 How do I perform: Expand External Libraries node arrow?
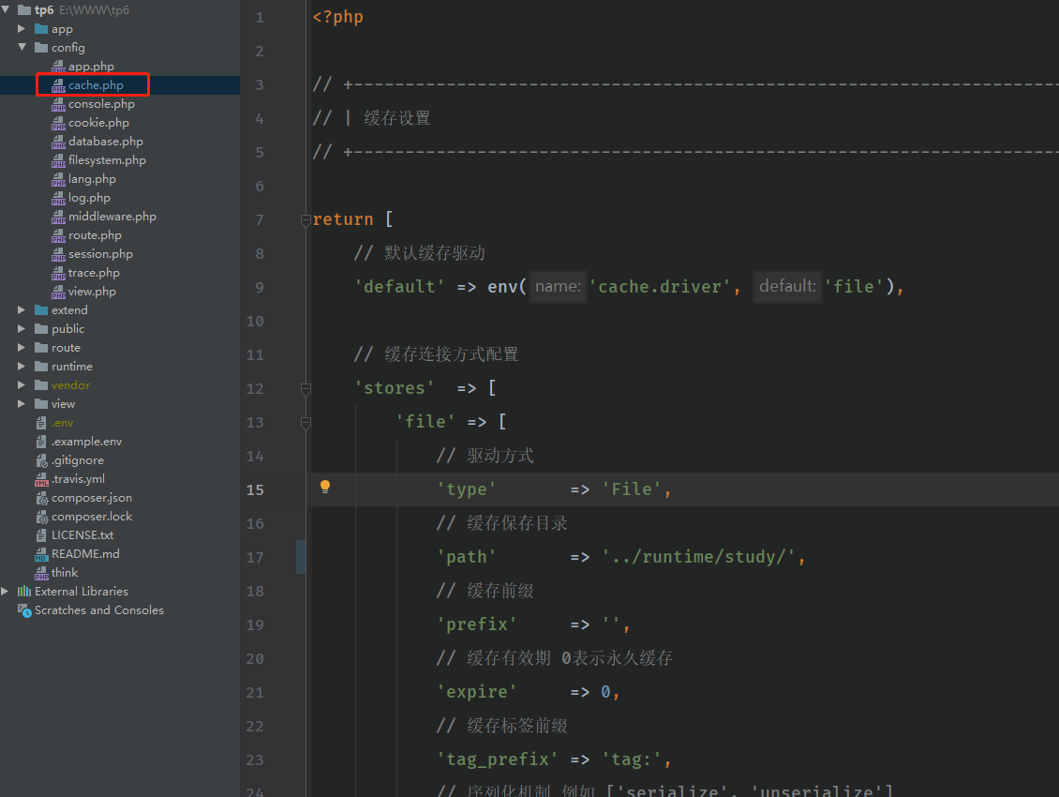[x=6, y=591]
